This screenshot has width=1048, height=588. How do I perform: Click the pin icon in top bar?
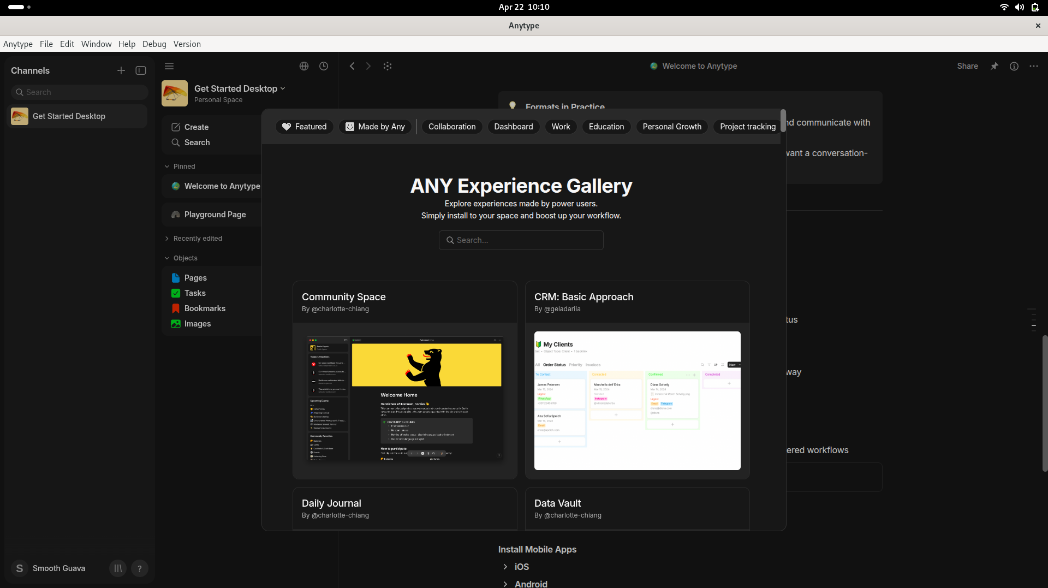point(995,66)
